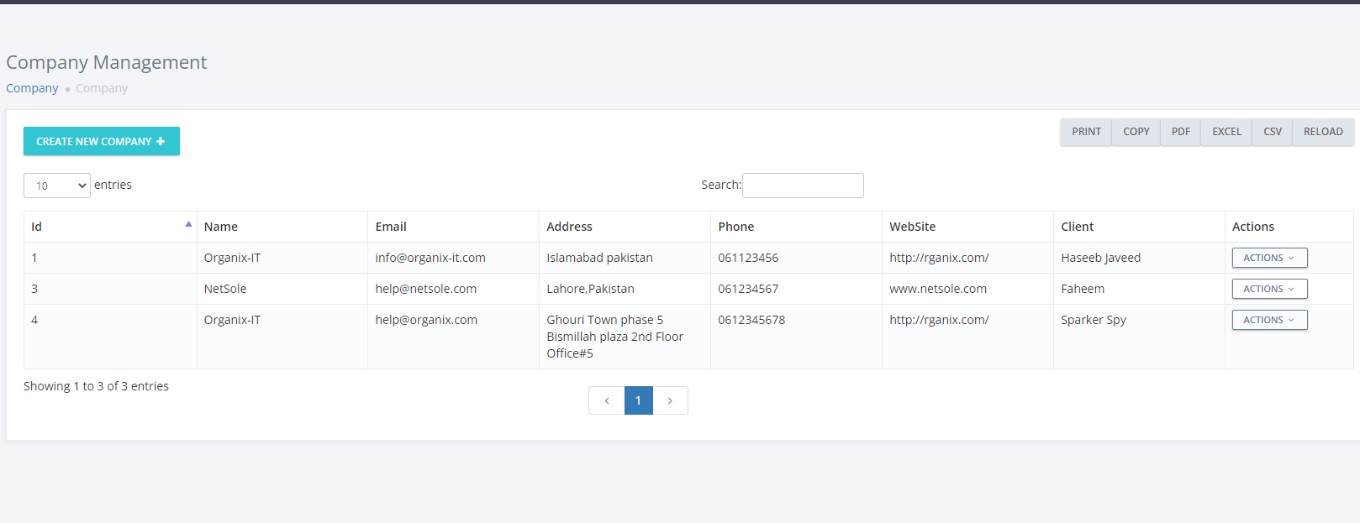Go to next page arrow
The width and height of the screenshot is (1360, 523).
pyautogui.click(x=670, y=400)
